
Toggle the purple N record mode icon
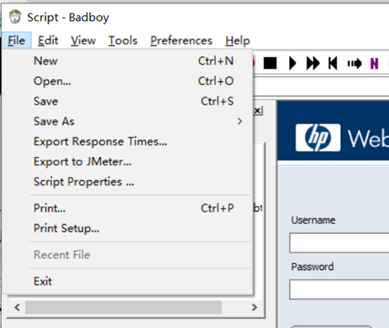coord(375,64)
